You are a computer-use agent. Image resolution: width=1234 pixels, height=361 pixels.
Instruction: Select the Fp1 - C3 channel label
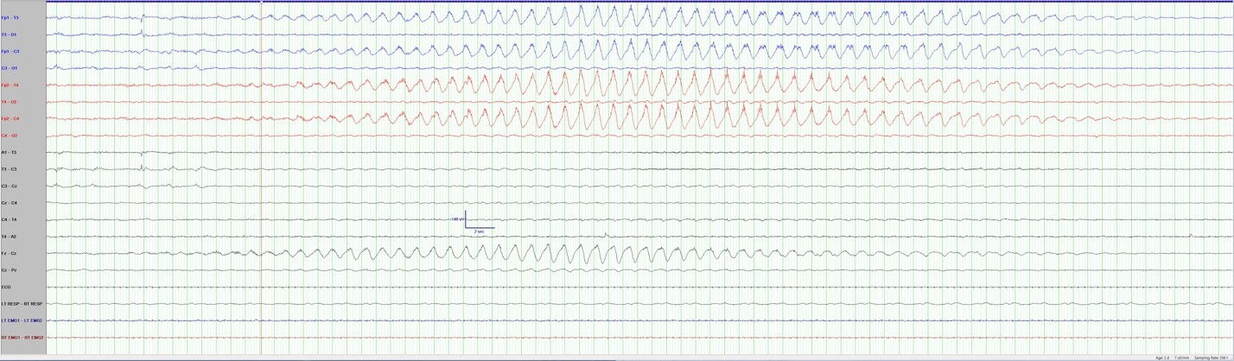click(x=10, y=51)
